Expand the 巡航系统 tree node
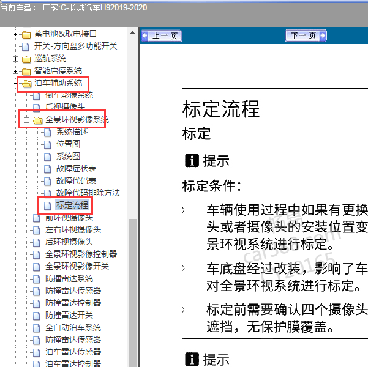Viewport: 368px width, 367px height. [x=15, y=59]
